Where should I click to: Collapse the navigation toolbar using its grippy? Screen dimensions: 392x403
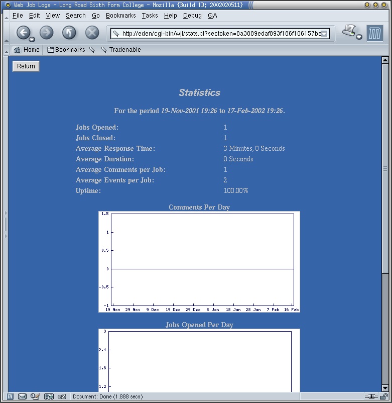pos(6,33)
